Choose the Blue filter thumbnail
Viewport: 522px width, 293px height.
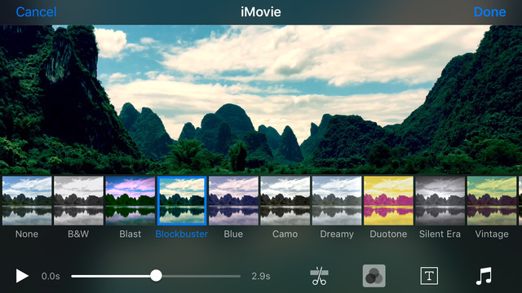pyautogui.click(x=233, y=201)
